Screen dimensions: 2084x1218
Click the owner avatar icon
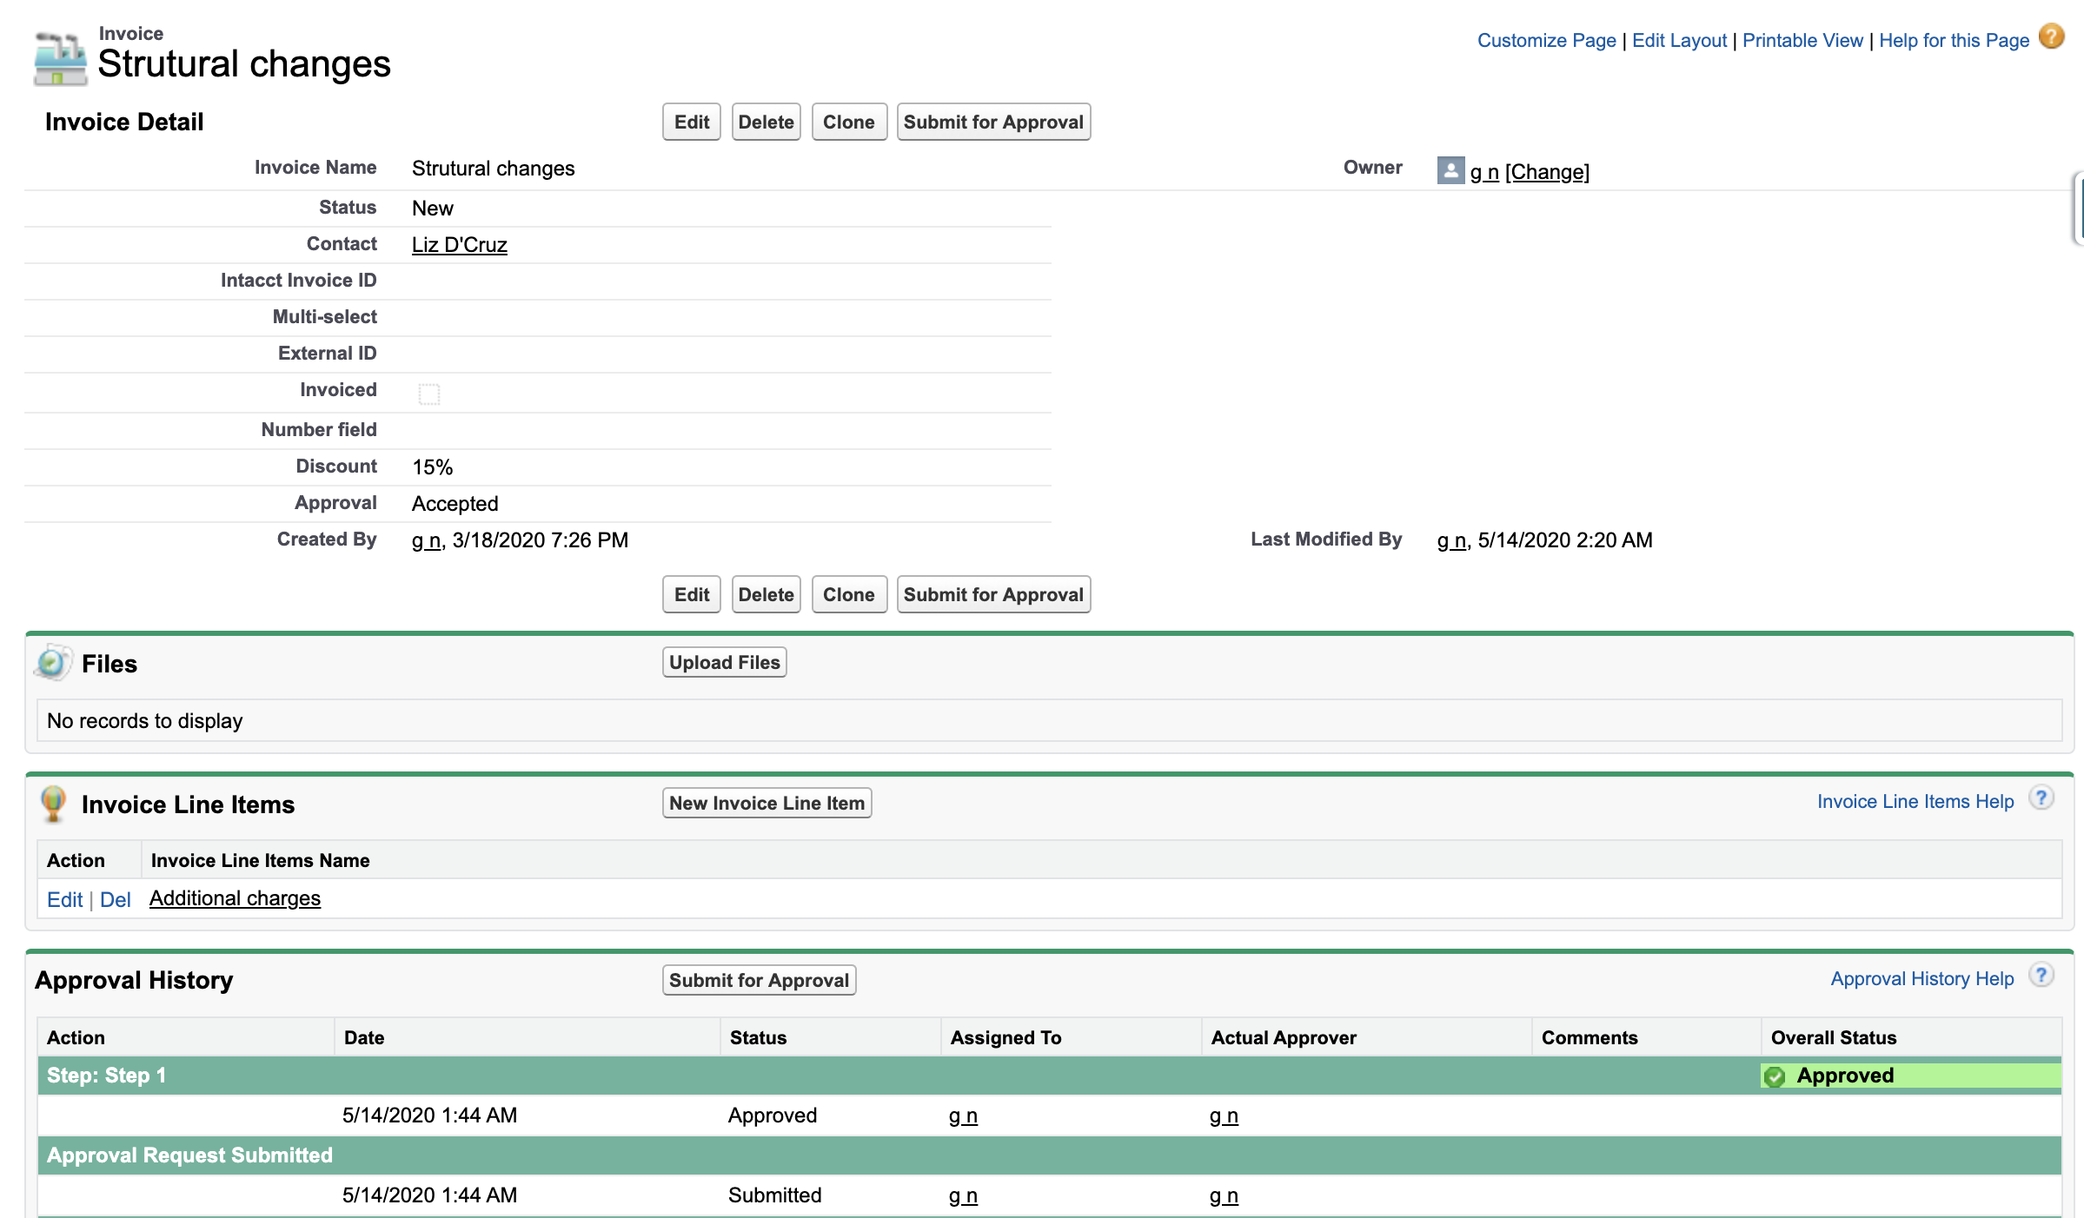click(1450, 170)
